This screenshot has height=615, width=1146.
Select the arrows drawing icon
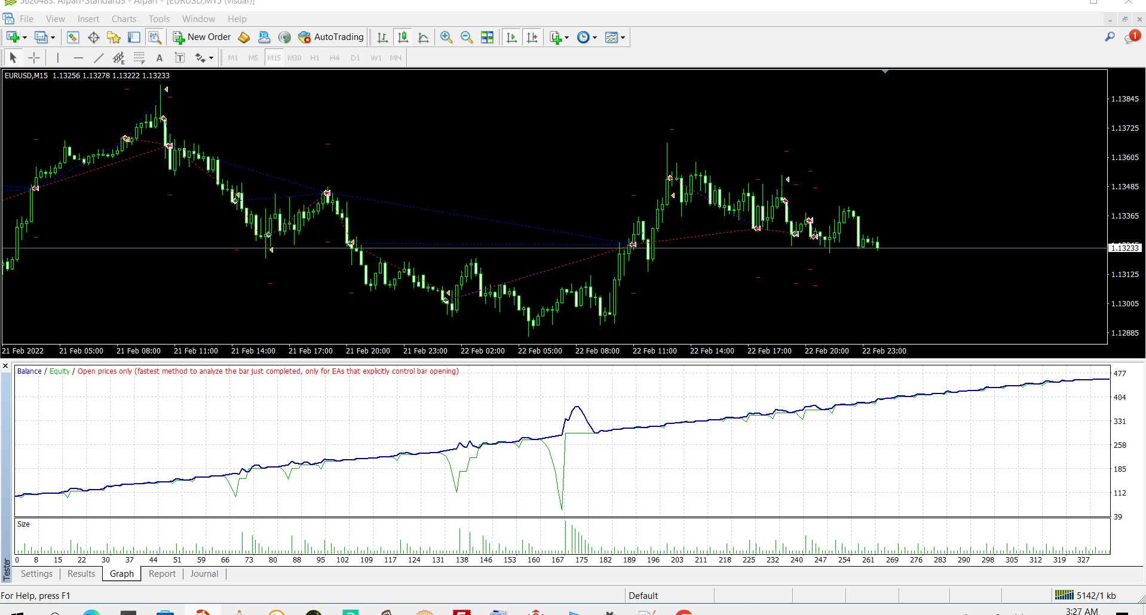[x=200, y=58]
